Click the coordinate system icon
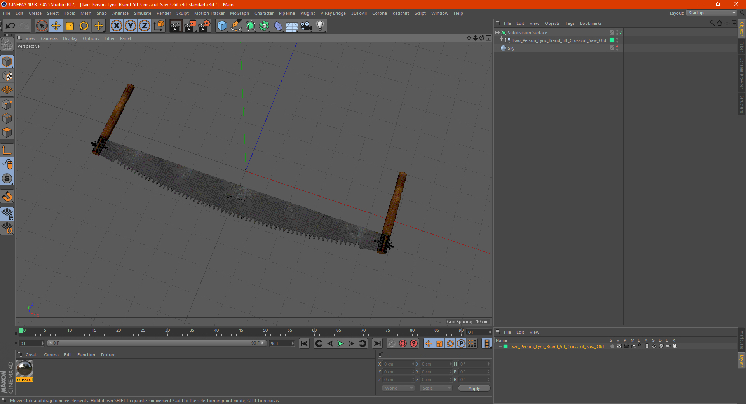This screenshot has width=746, height=404. coord(159,26)
